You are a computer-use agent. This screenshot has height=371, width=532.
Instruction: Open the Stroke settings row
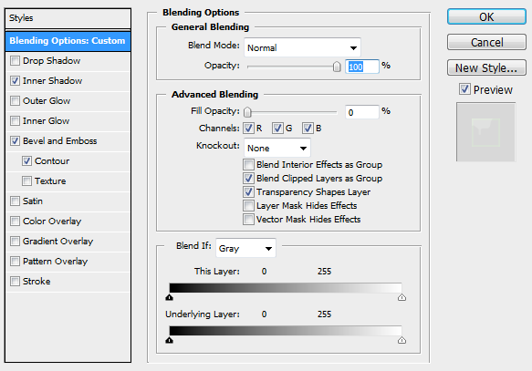[68, 282]
